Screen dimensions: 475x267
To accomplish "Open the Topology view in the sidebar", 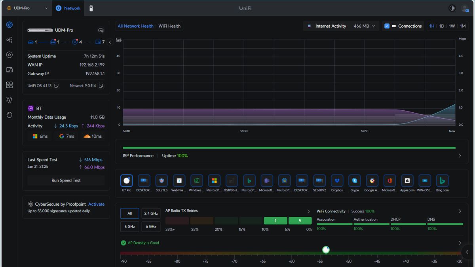I will point(9,40).
